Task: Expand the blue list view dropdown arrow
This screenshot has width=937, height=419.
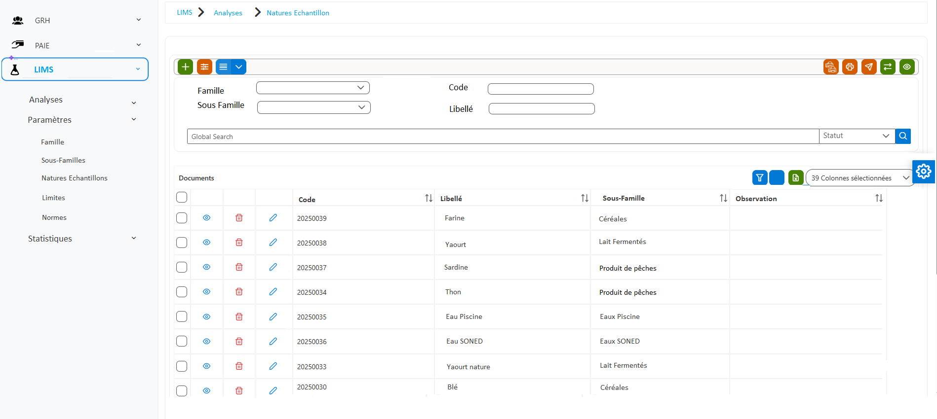Action: pos(239,67)
